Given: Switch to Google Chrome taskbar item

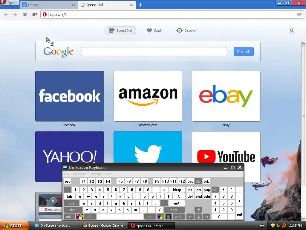Looking at the screenshot, I should click(103, 226).
